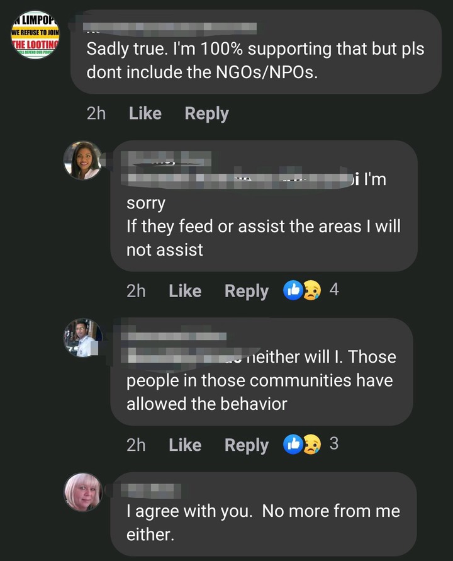
Task: Reply to the 'will not assist' comment
Action: click(x=247, y=292)
